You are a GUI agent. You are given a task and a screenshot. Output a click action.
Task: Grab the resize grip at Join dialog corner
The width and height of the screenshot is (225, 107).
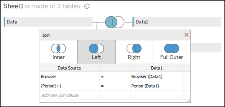click(188, 100)
